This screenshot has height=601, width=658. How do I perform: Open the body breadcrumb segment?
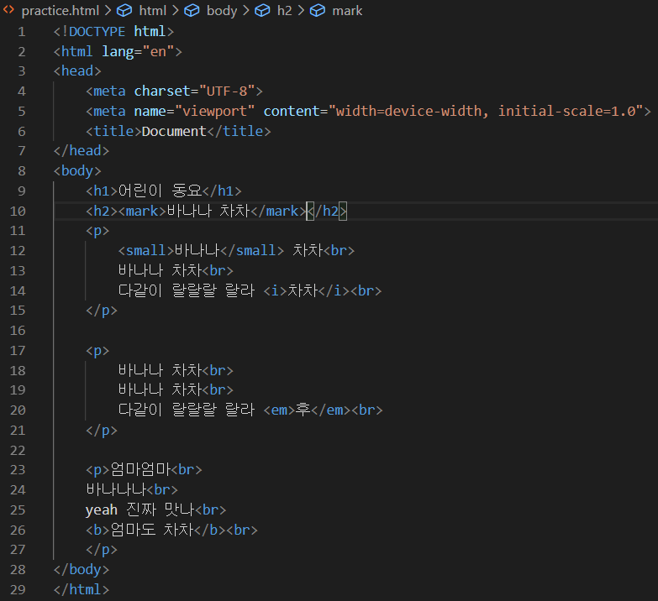(x=222, y=10)
